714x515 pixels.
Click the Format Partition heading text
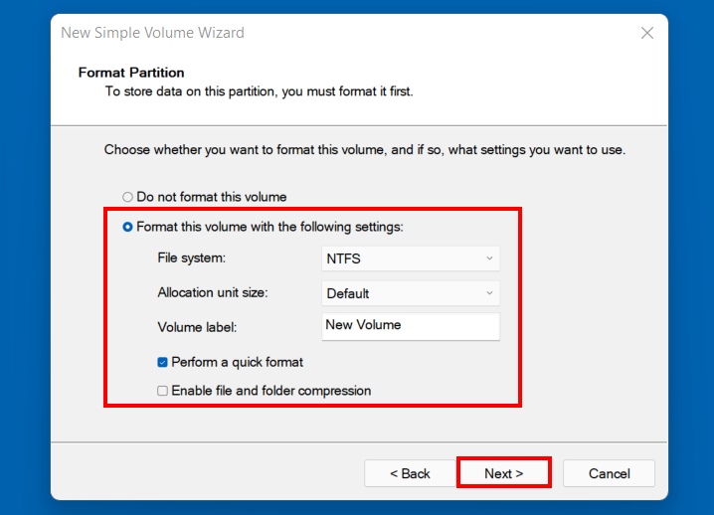point(131,73)
